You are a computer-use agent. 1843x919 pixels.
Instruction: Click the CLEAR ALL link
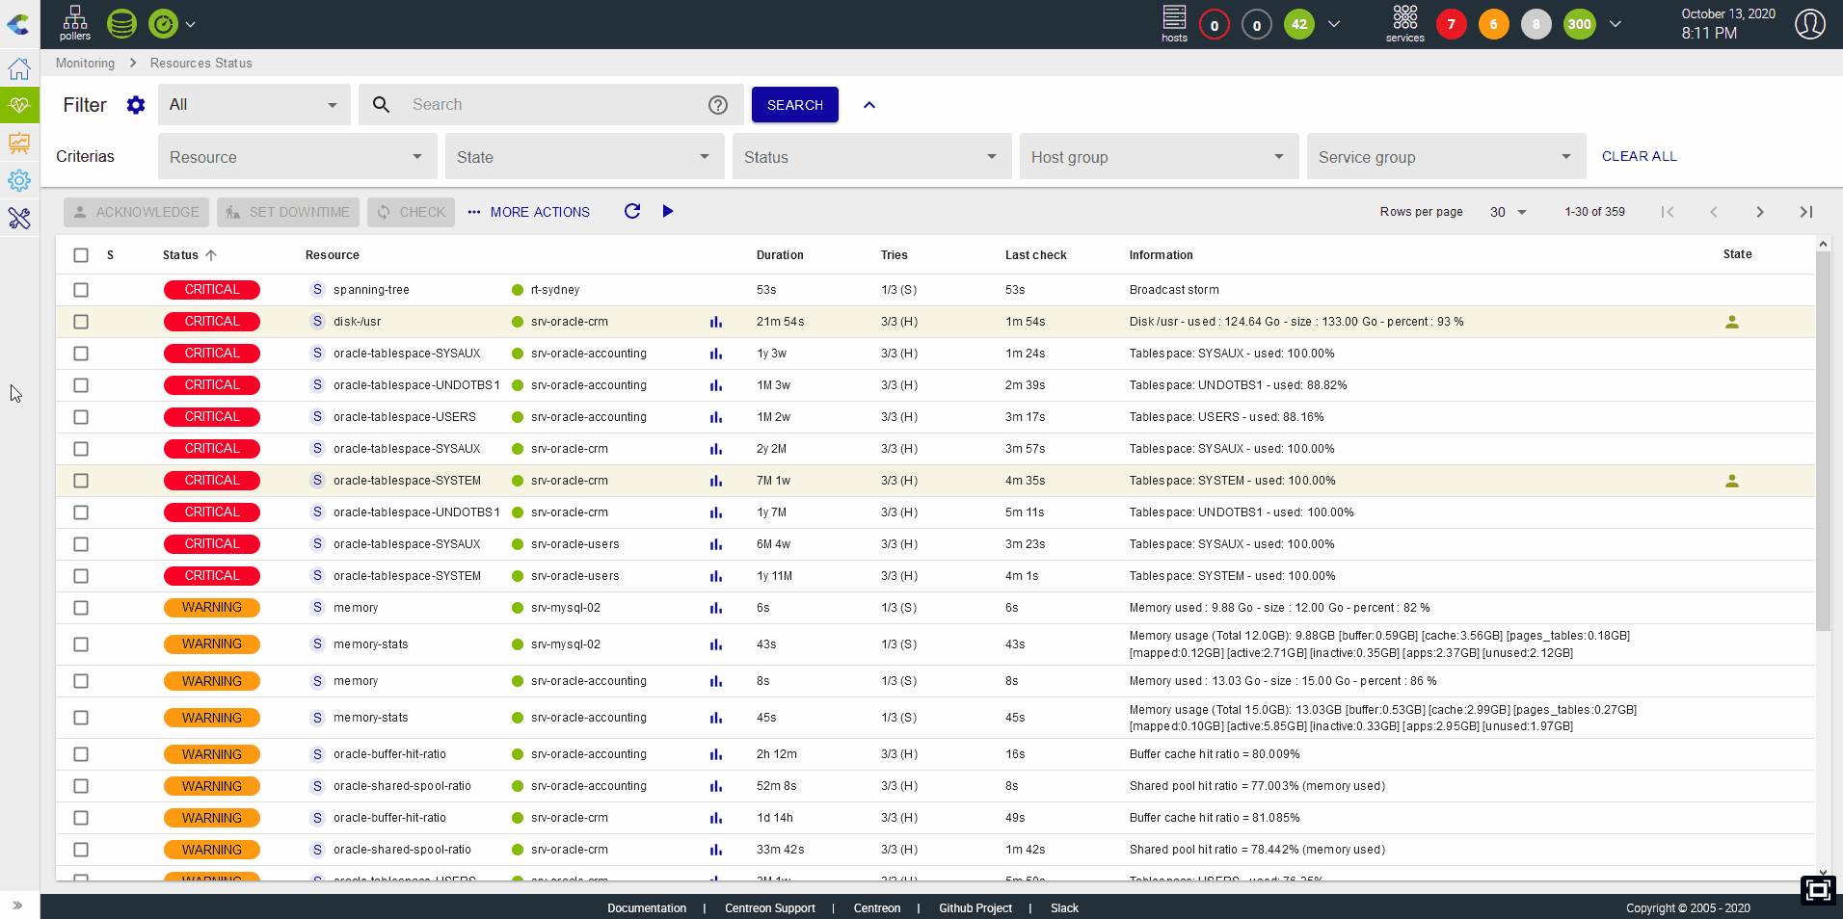[x=1639, y=156]
